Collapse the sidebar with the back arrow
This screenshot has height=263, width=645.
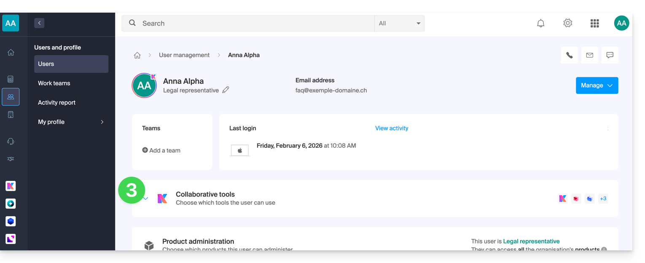(x=39, y=23)
